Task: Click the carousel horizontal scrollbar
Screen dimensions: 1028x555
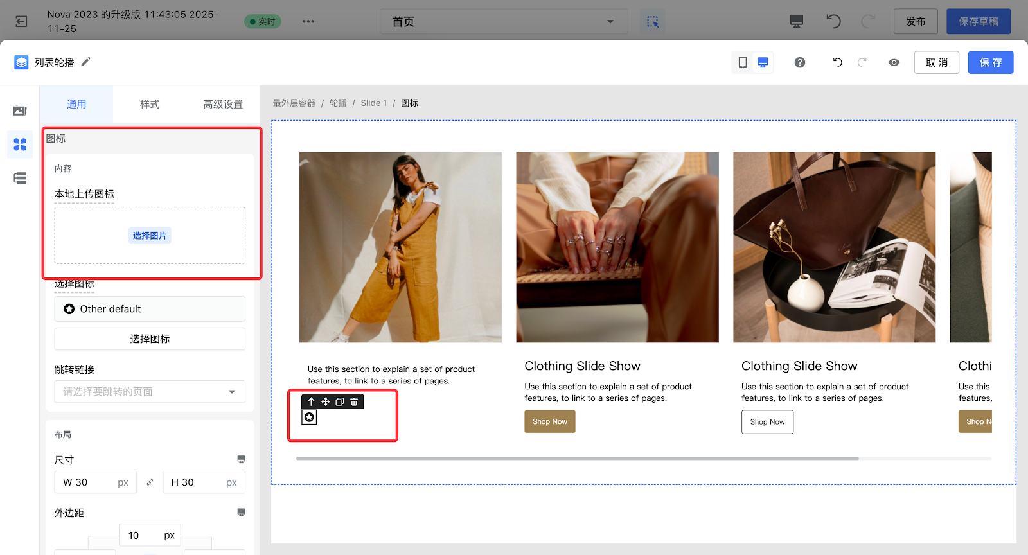Action: point(577,459)
